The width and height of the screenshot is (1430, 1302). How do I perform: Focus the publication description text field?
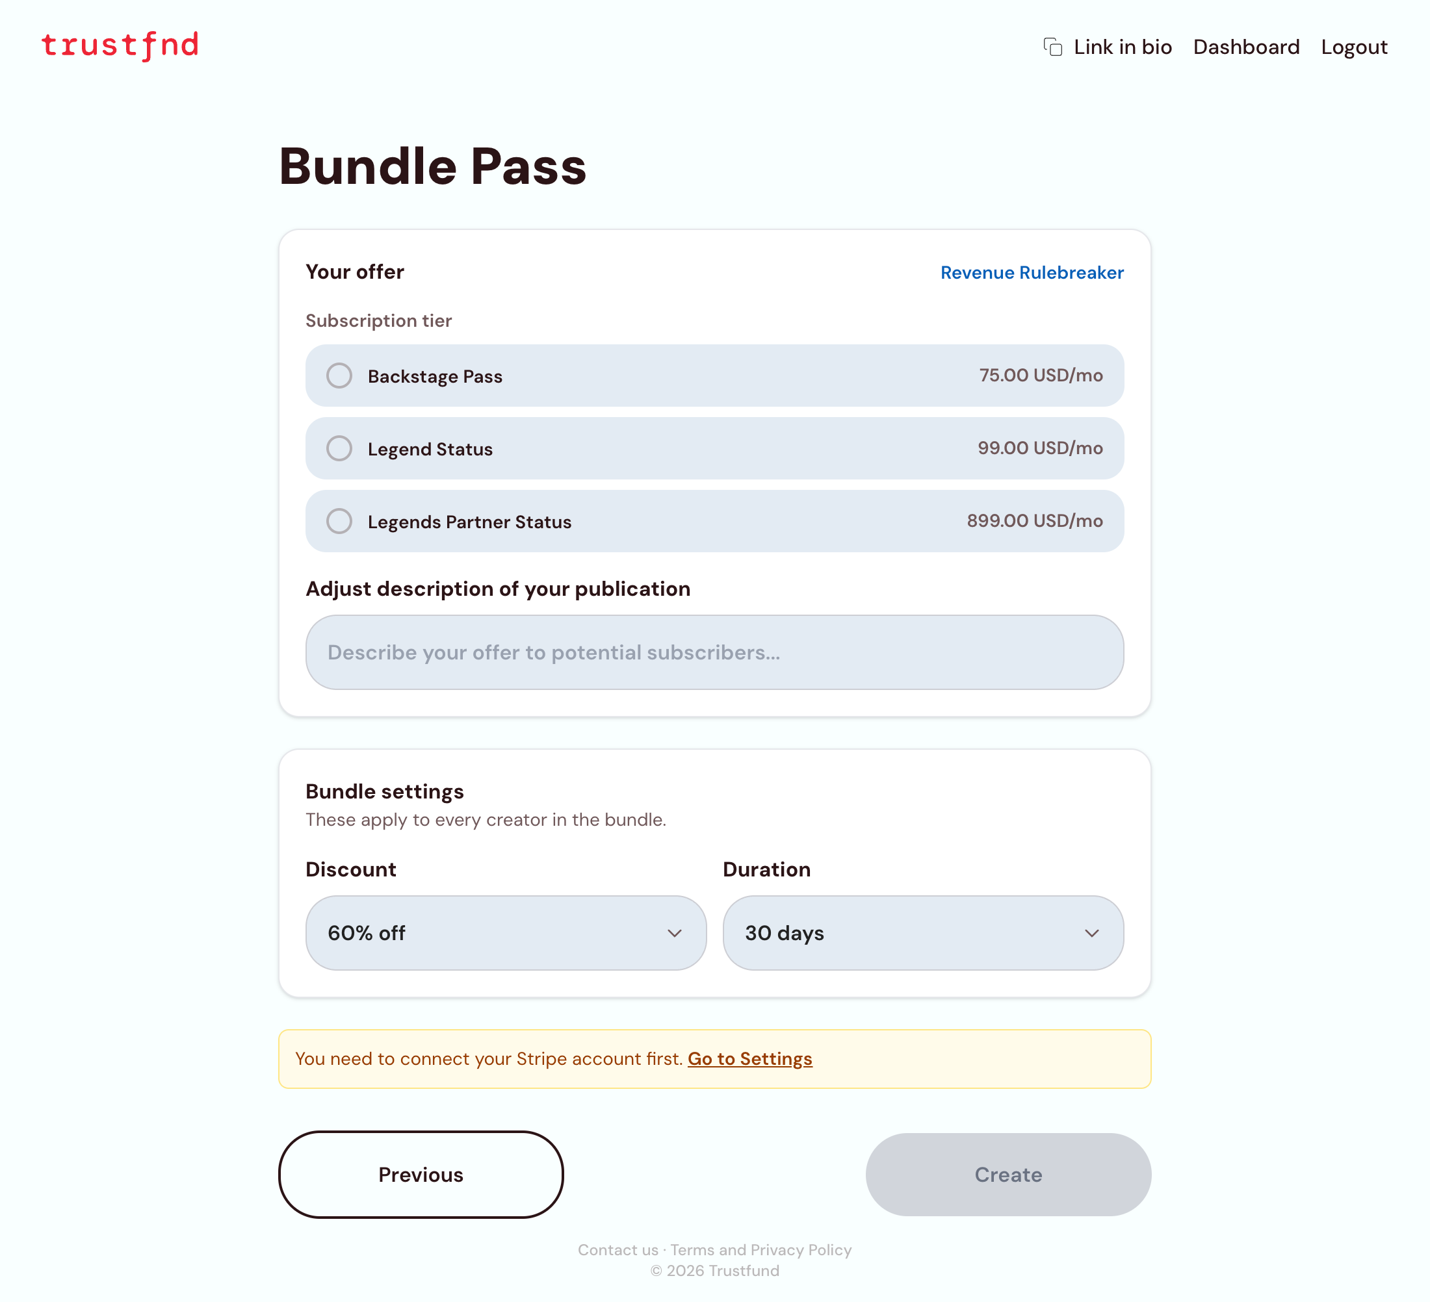pyautogui.click(x=714, y=652)
